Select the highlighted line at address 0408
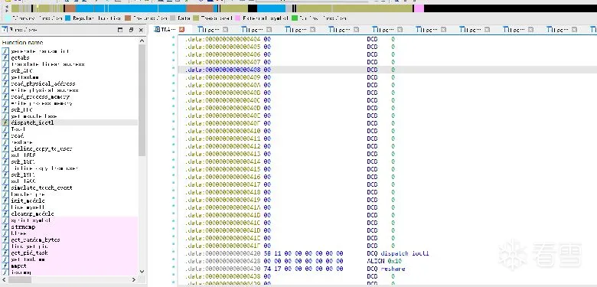Screen dimensions: 597x287 tap(387, 70)
